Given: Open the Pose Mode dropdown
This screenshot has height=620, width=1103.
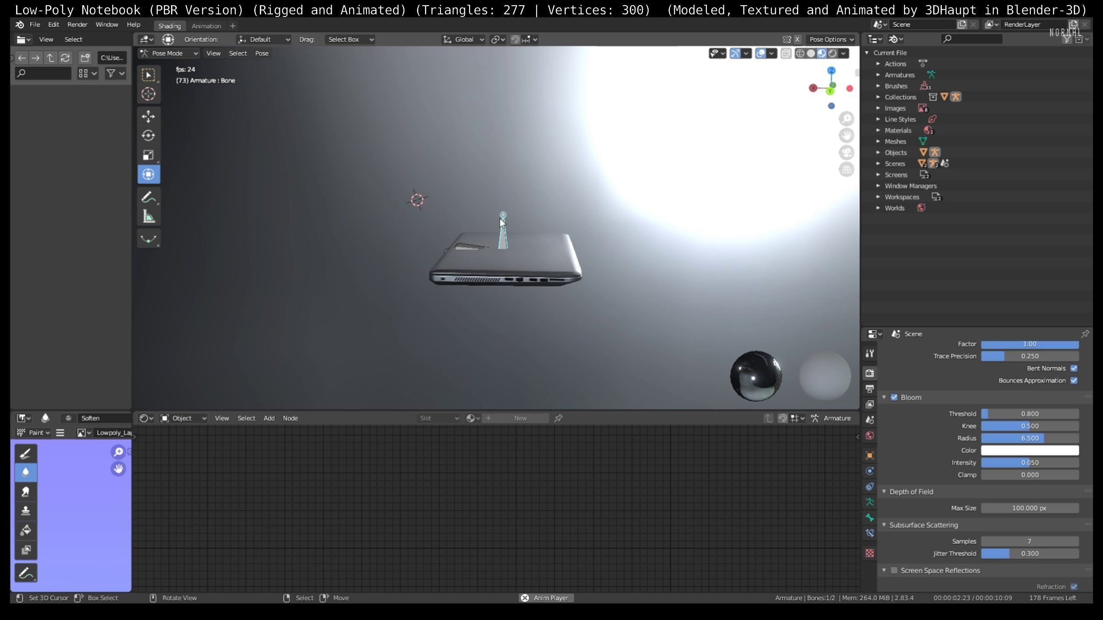Looking at the screenshot, I should (x=169, y=54).
